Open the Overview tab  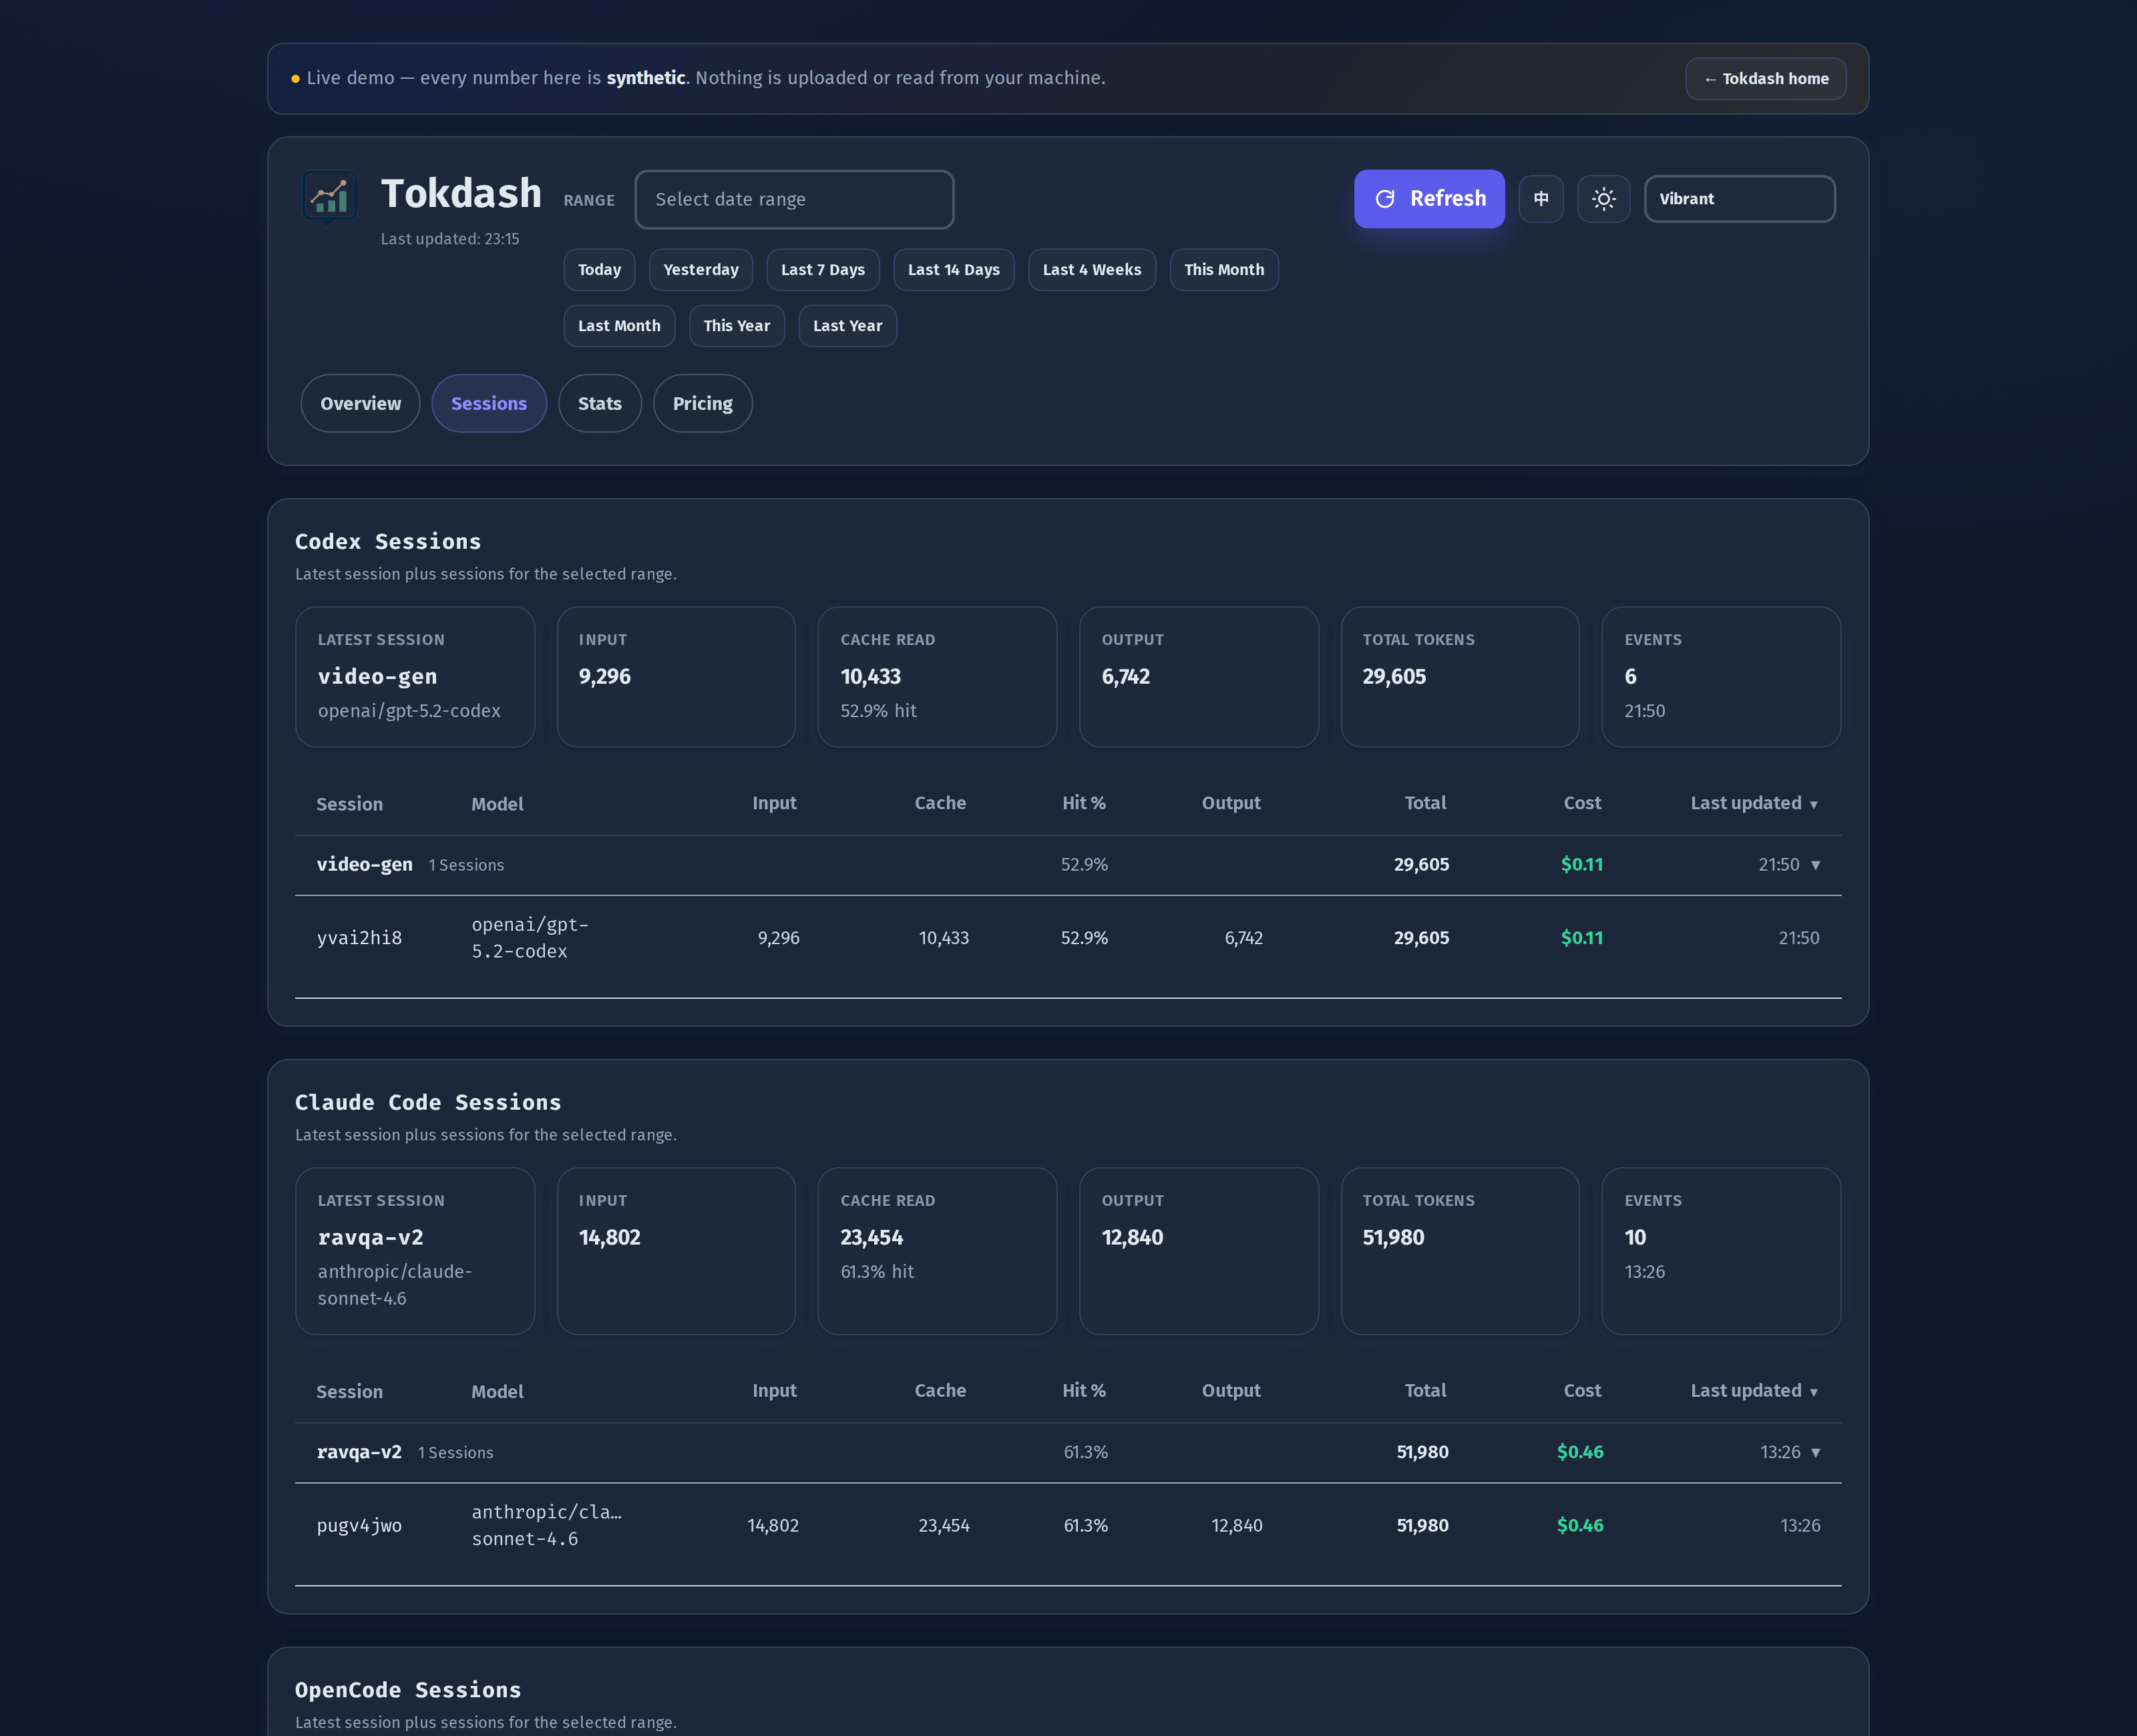click(x=361, y=404)
